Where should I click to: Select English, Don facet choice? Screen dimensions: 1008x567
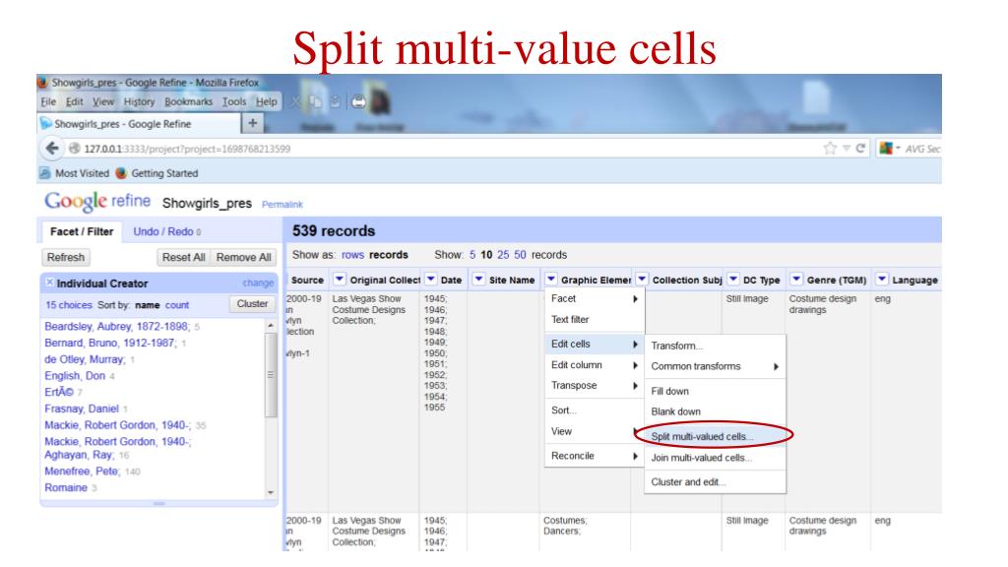coord(75,376)
